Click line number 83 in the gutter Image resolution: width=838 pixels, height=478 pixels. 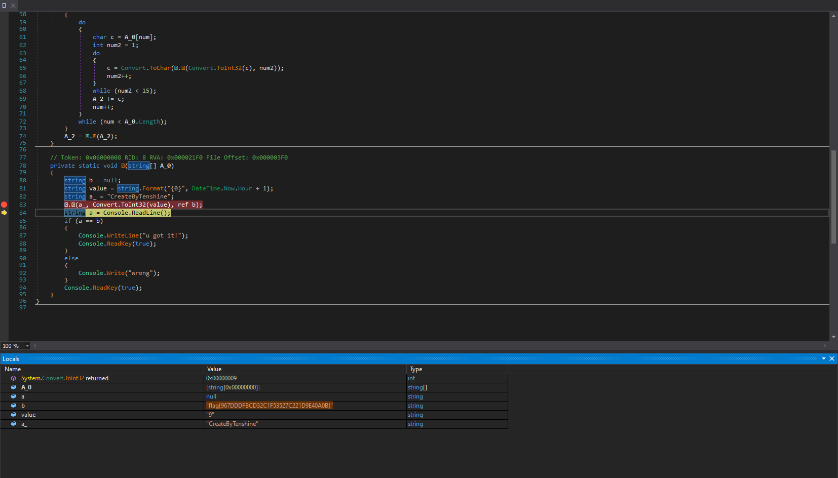(x=23, y=205)
